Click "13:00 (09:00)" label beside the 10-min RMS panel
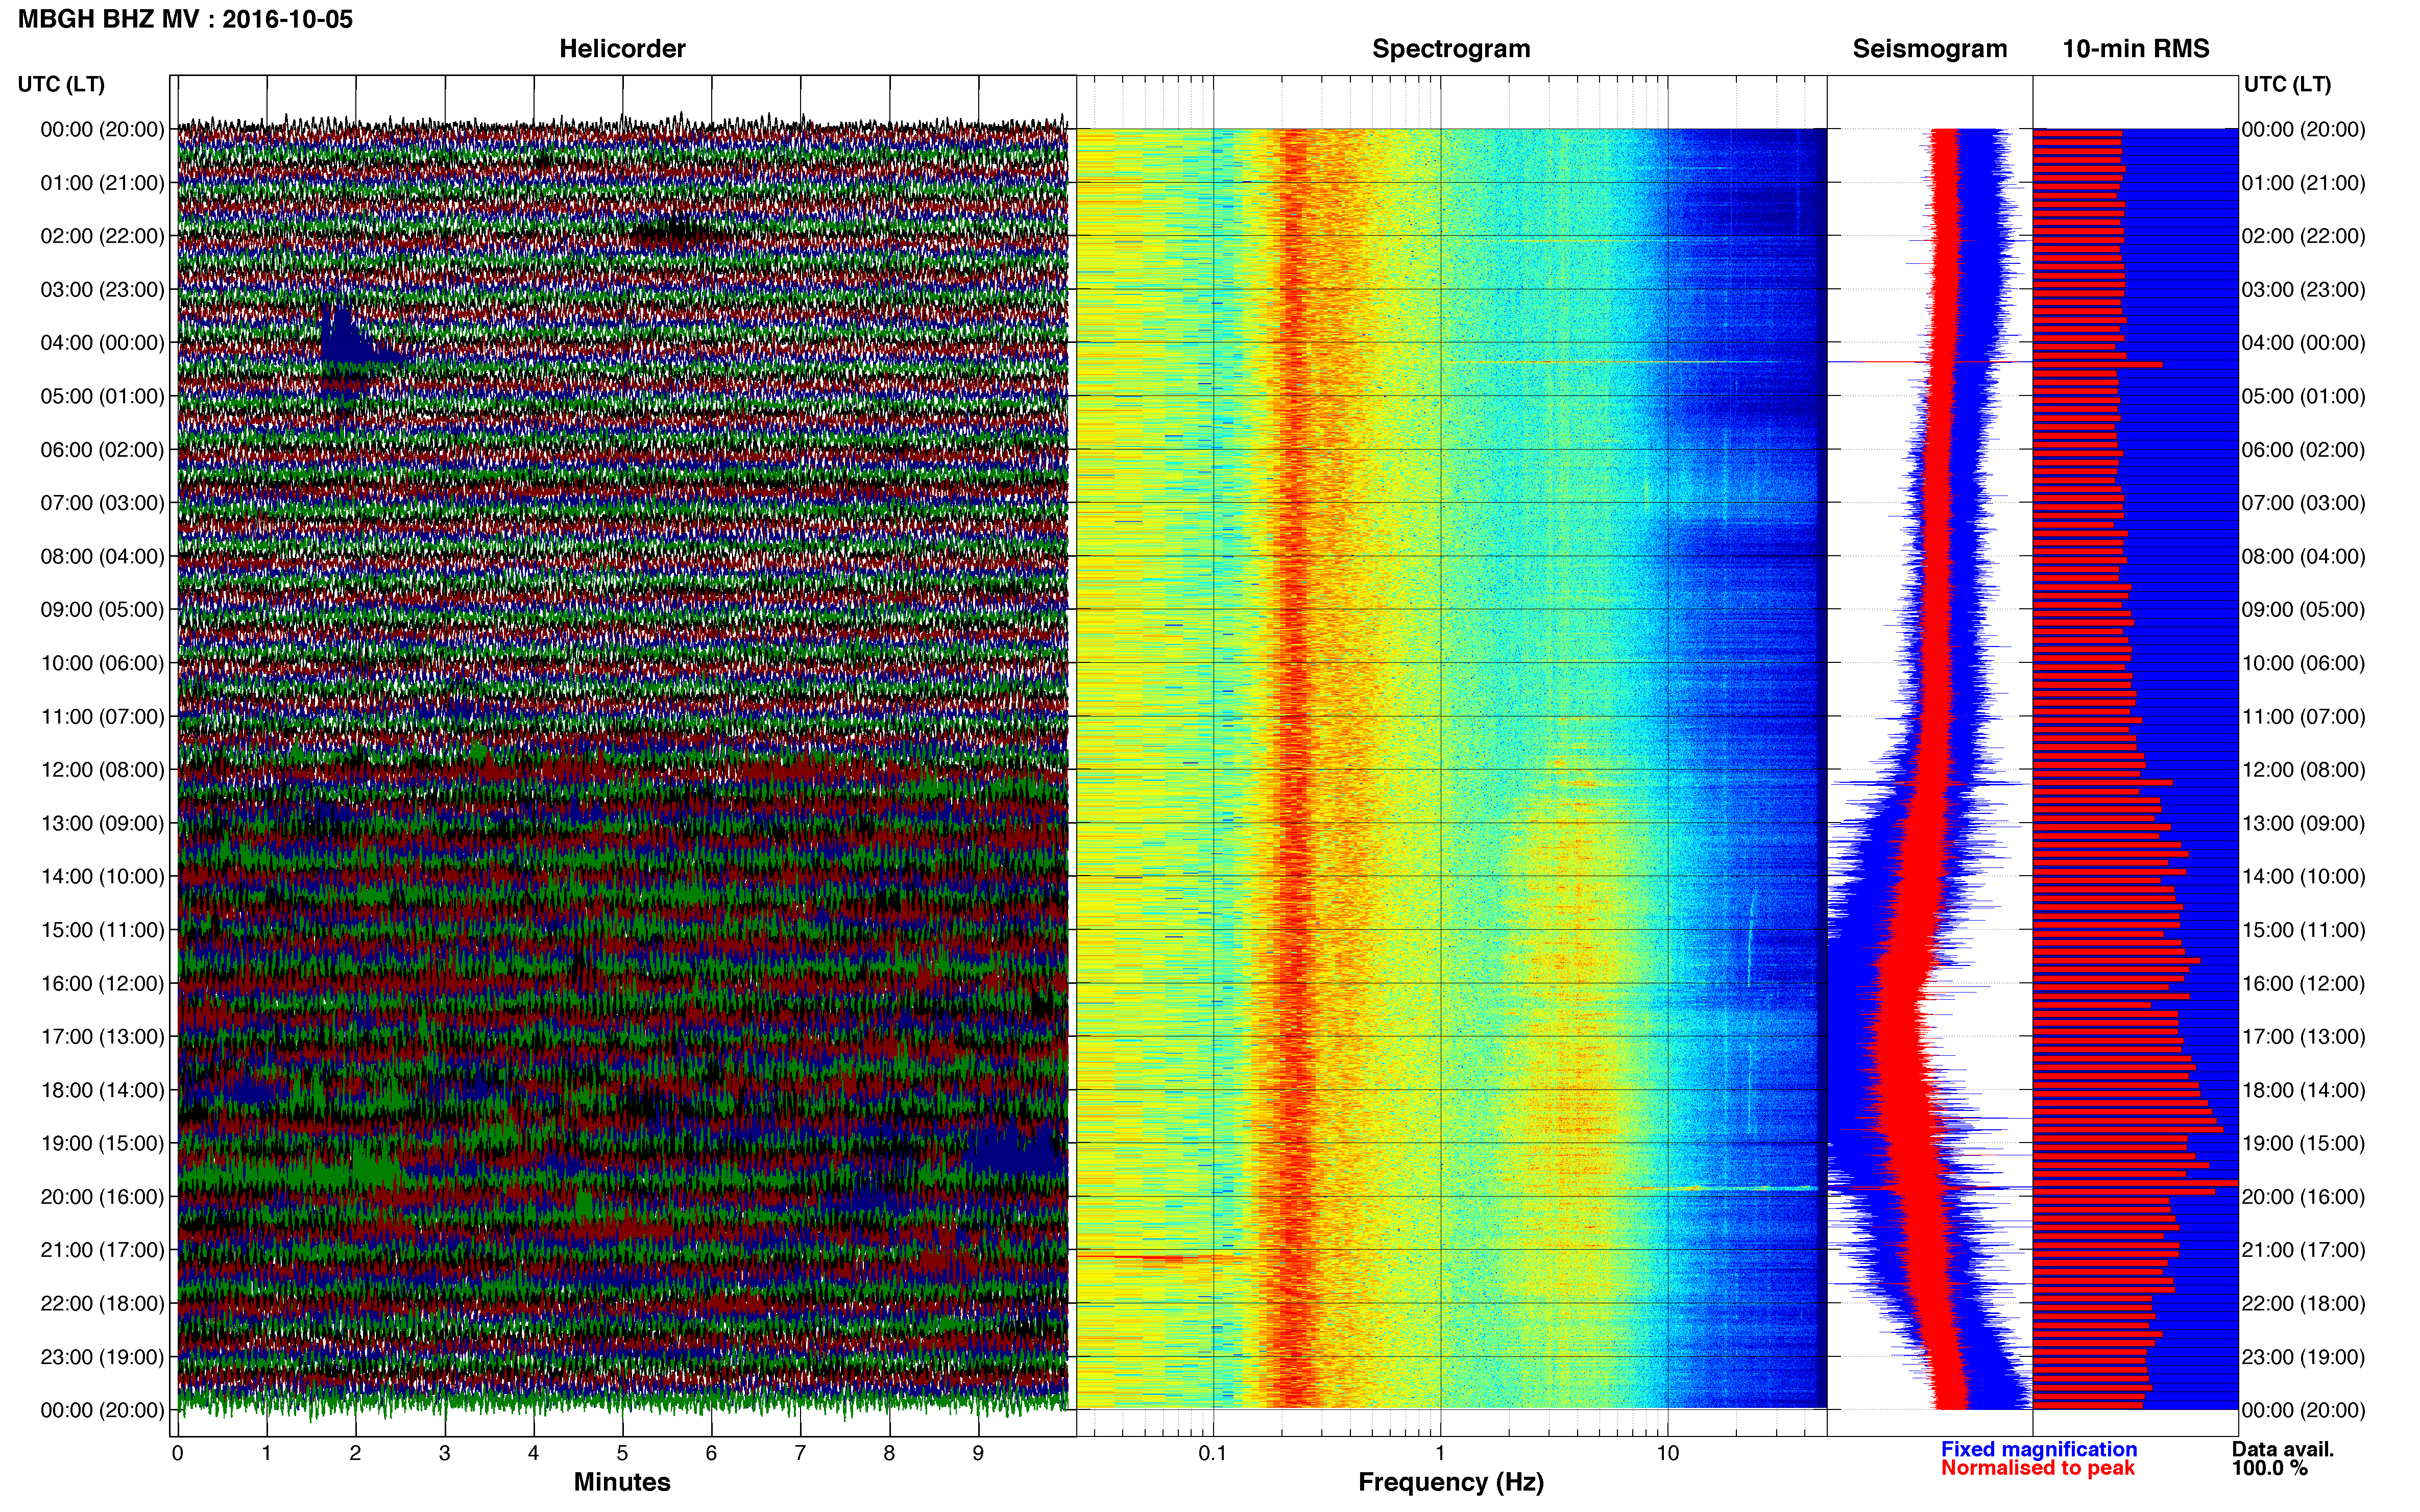This screenshot has height=1512, width=2420. tap(2304, 823)
